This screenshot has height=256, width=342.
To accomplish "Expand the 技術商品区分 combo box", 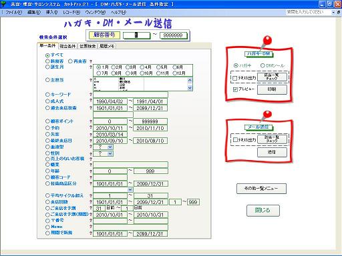I will click(130, 189).
